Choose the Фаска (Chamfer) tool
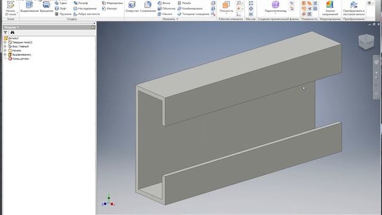The image size is (382, 215). pos(164,3)
